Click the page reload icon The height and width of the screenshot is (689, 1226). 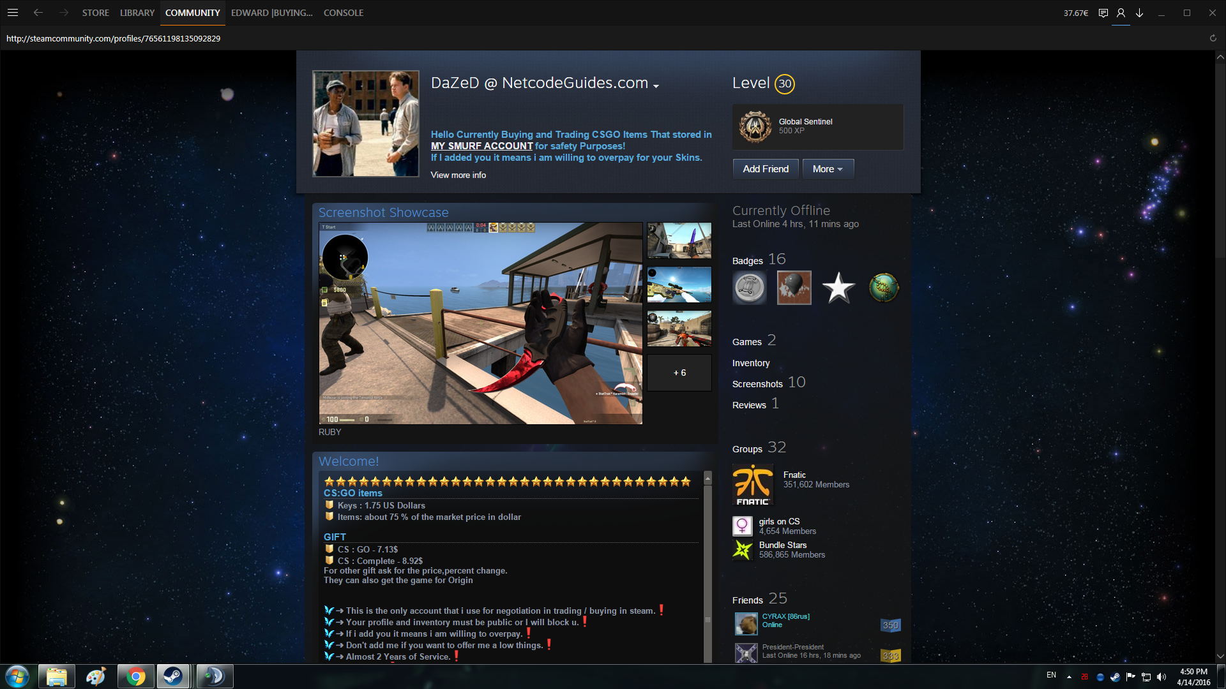tap(1213, 38)
